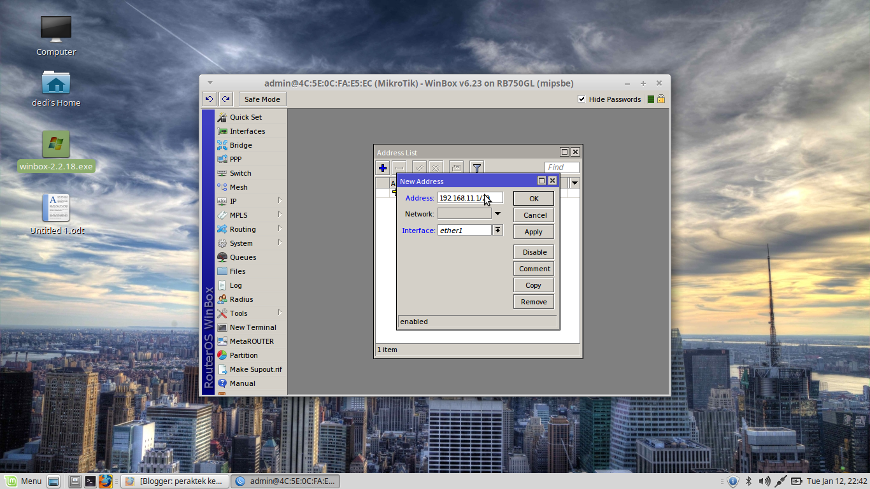Click the Enable checkmark icon in Address List toolbar
870x489 pixels.
point(419,168)
